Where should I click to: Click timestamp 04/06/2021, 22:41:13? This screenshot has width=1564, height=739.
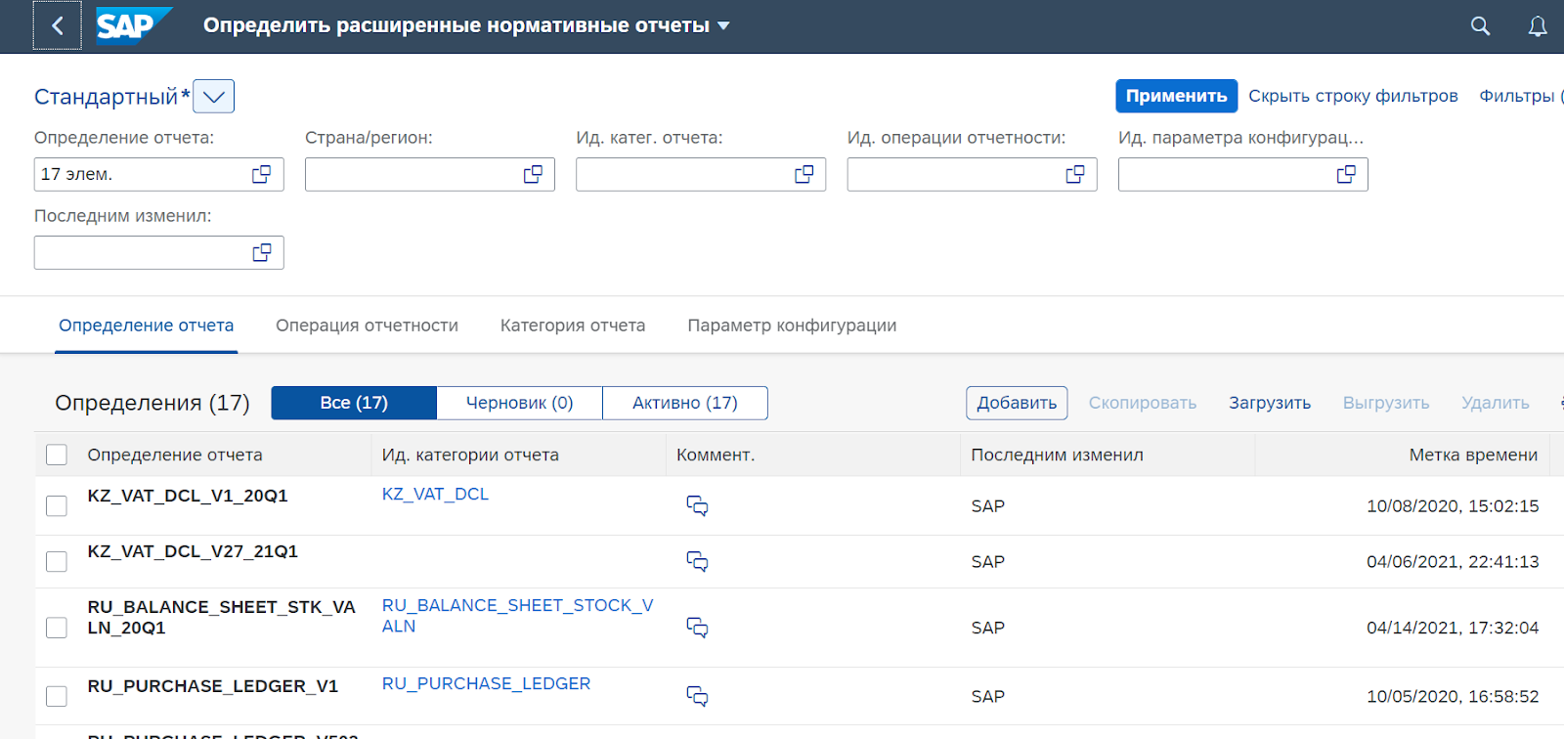1453,562
